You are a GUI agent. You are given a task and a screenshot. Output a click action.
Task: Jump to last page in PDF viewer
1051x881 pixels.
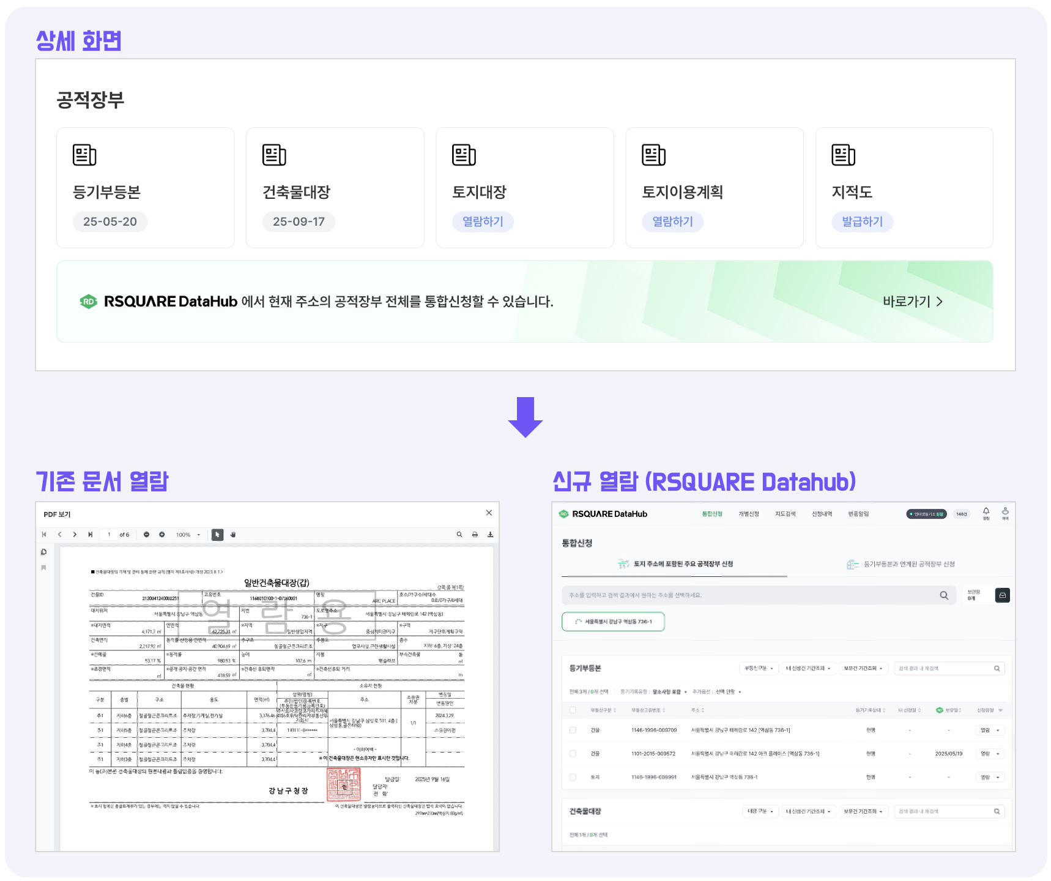tap(90, 535)
